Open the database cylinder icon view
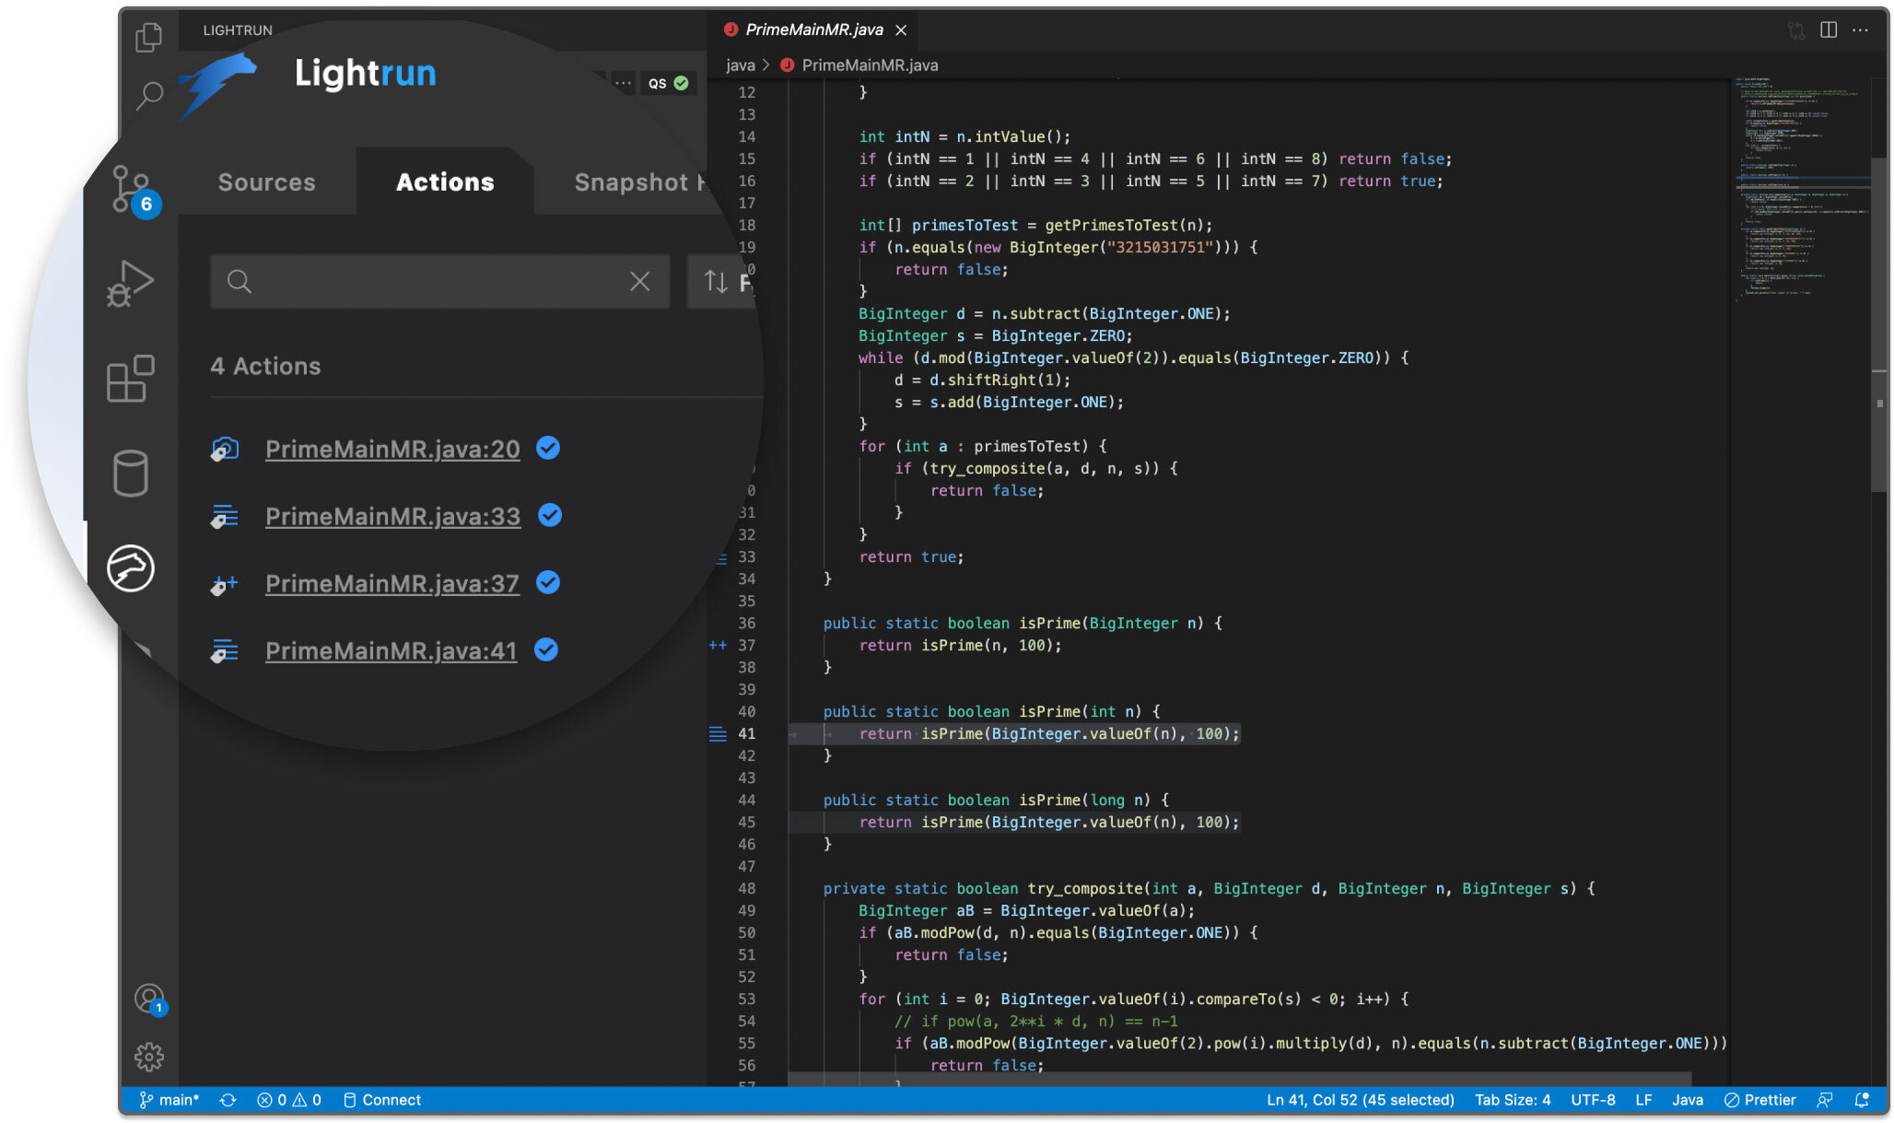 point(130,474)
